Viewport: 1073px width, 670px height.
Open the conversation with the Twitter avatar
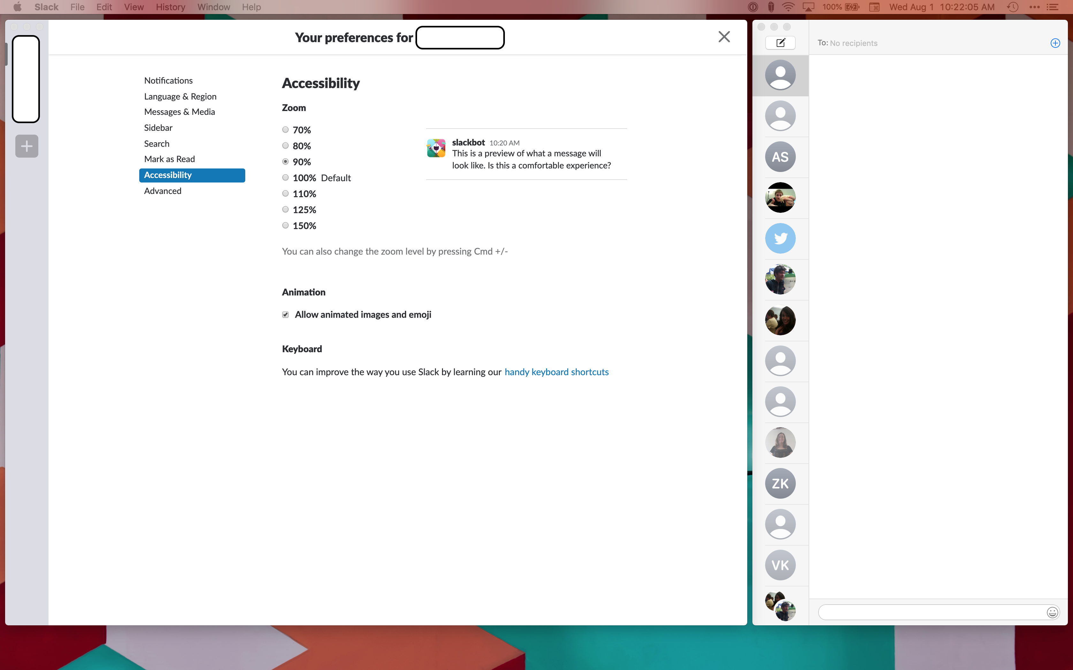click(x=780, y=238)
